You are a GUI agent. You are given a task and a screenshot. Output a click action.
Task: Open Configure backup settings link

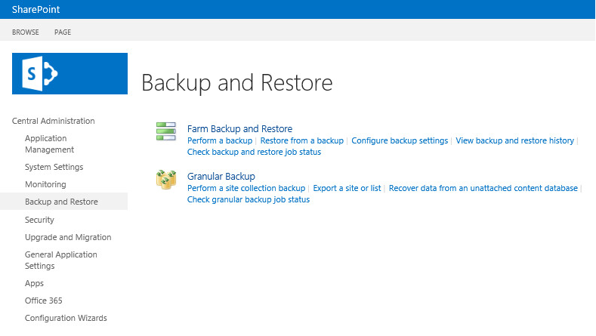(400, 140)
